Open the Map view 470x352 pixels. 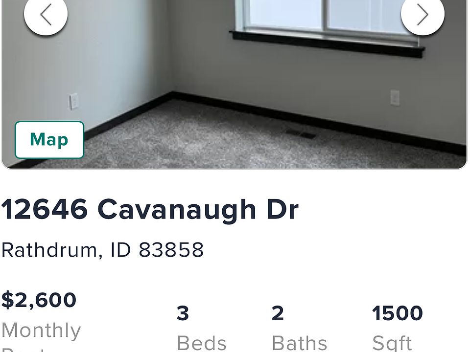coord(49,140)
